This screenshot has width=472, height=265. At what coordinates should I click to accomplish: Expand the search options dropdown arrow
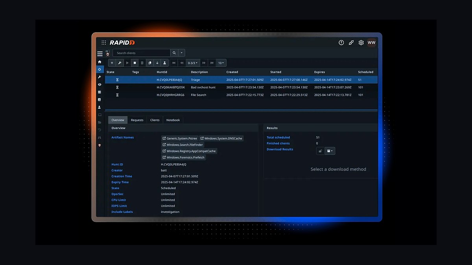pyautogui.click(x=182, y=53)
